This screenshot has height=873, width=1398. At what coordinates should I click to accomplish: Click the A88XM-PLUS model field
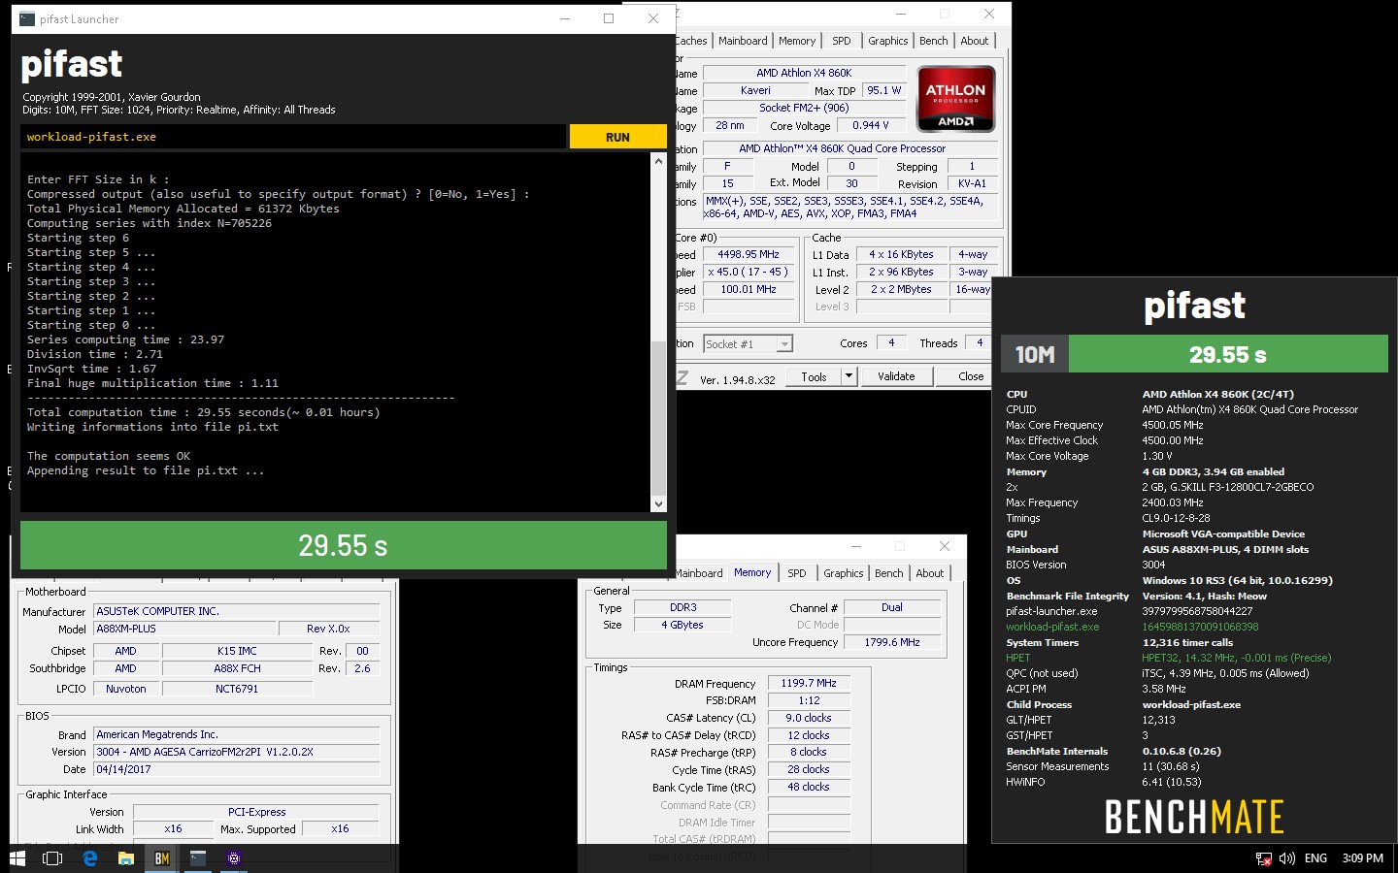pos(184,629)
